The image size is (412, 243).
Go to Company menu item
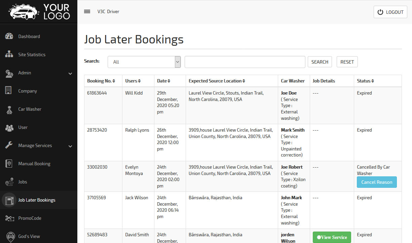39,91
